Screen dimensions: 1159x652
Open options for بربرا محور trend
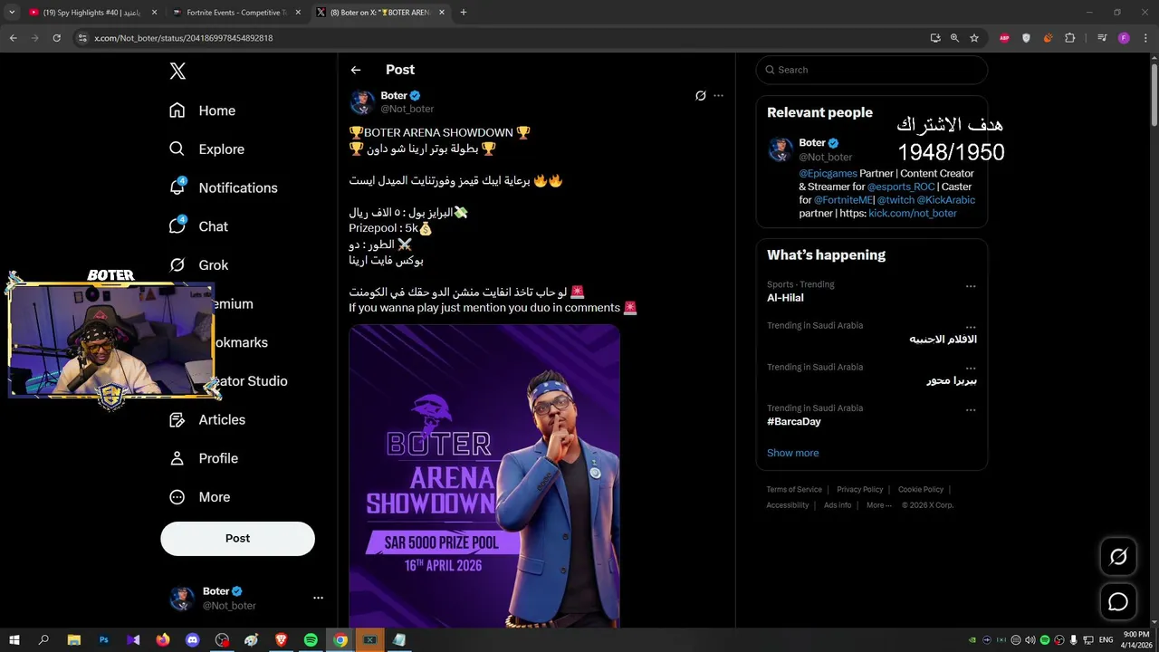pyautogui.click(x=971, y=369)
